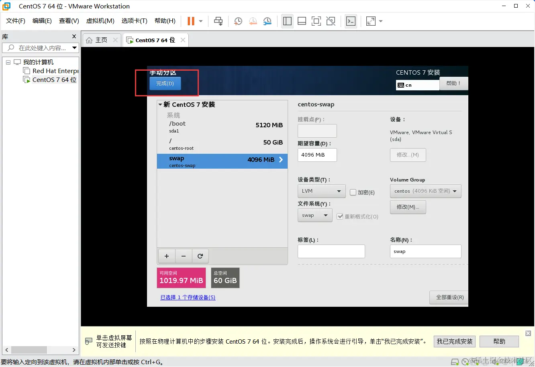Close the CentOS 7 64 位 tab
This screenshot has width=535, height=367.
tap(183, 40)
